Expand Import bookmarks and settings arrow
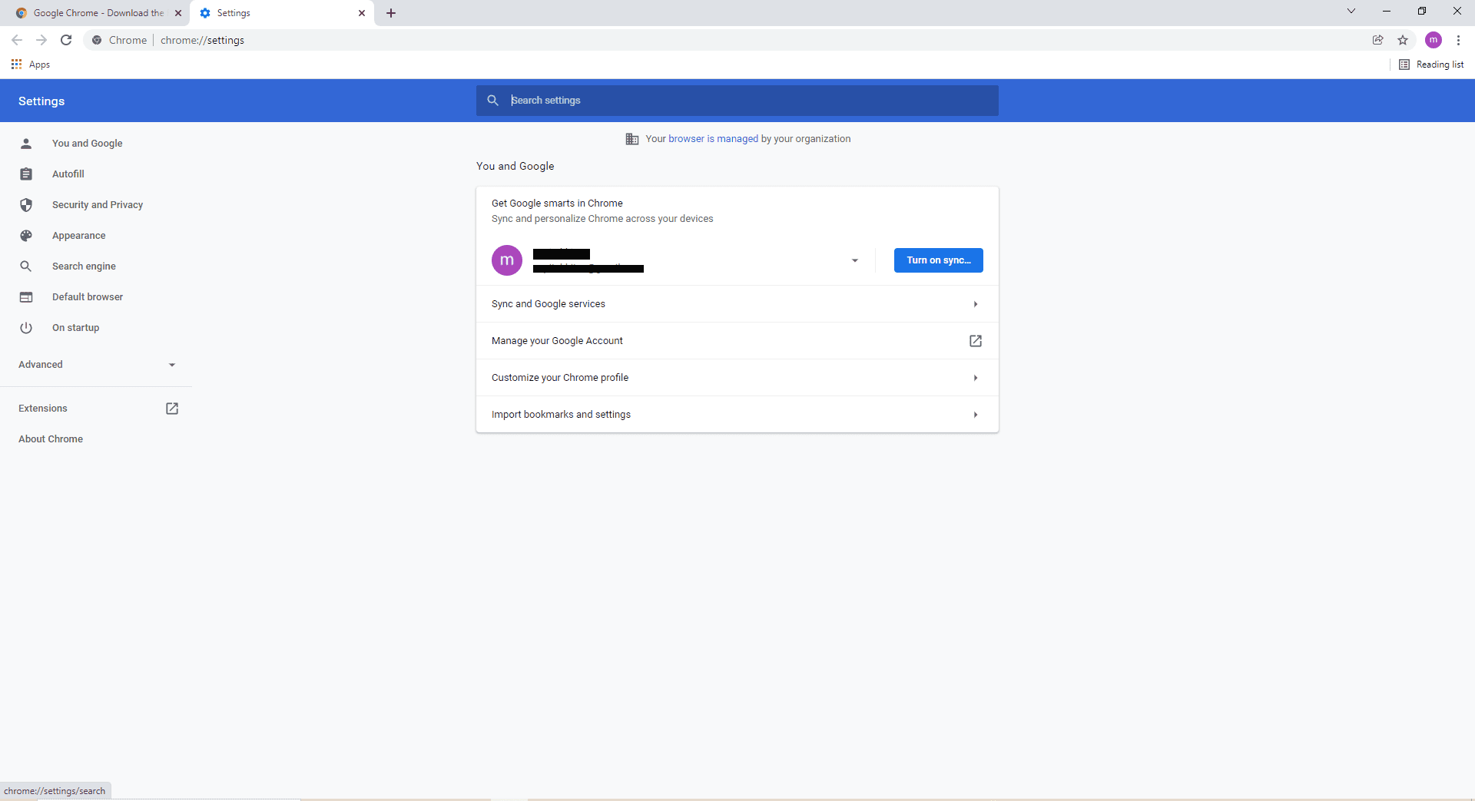The height and width of the screenshot is (801, 1475). coord(976,415)
